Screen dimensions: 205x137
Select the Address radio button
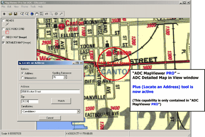click(22, 73)
